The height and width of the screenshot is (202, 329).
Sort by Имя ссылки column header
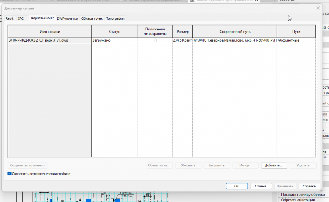point(50,31)
